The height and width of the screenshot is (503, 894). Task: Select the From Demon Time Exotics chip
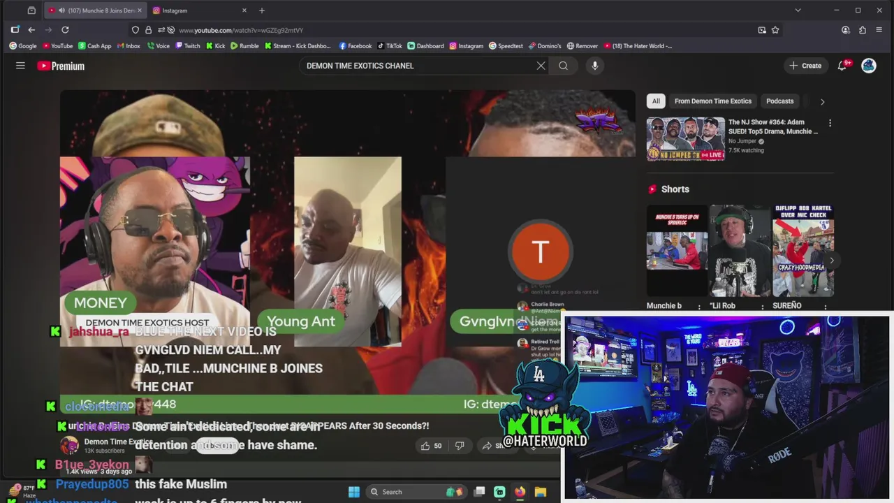click(x=712, y=101)
